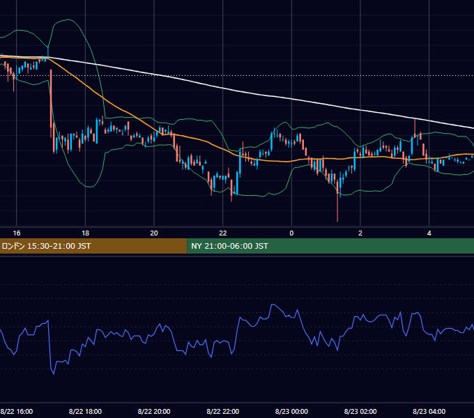Click the 8/23 00:00 date label
The width and height of the screenshot is (474, 418).
291,411
